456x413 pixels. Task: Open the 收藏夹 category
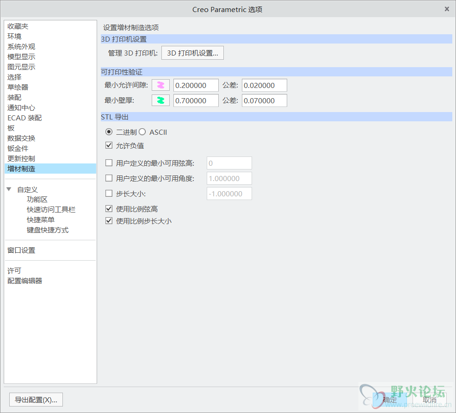(x=50, y=26)
